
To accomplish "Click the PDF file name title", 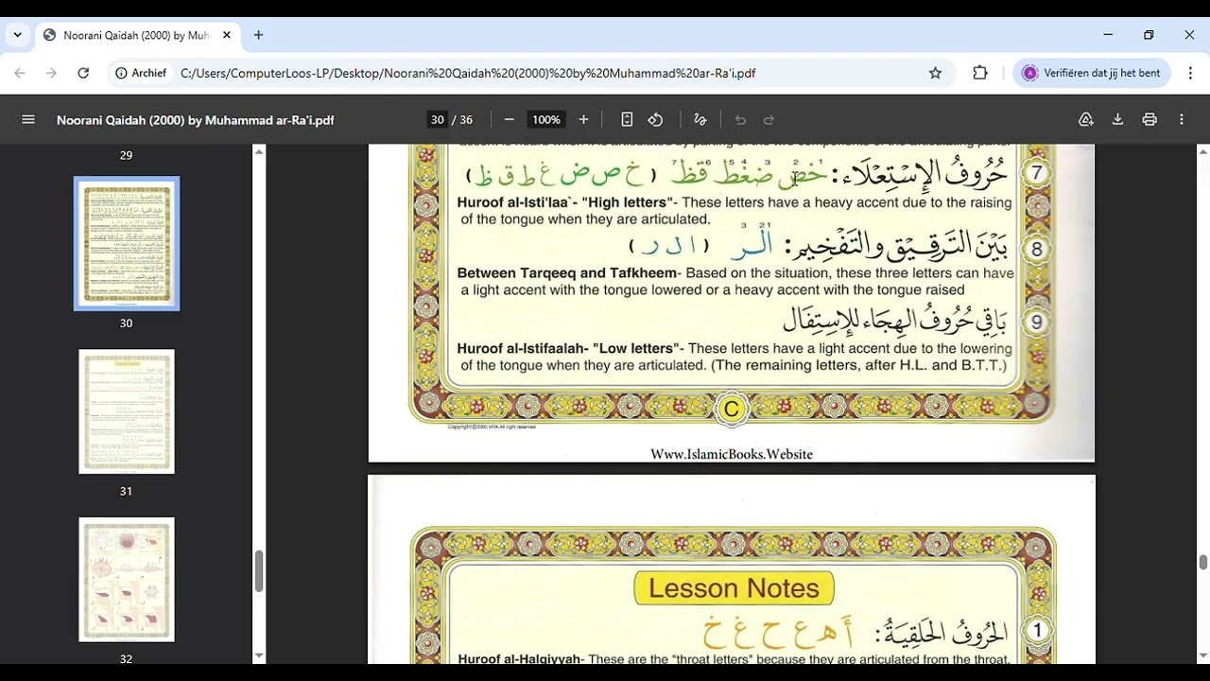I will point(196,120).
